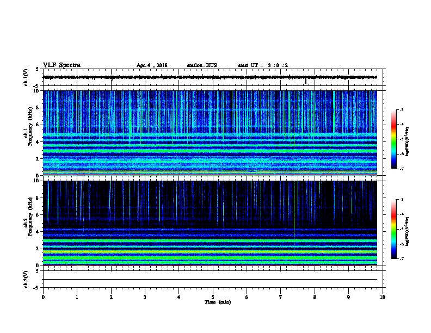Click time axis tick label "6"
The height and width of the screenshot is (333, 431).
pos(247,297)
